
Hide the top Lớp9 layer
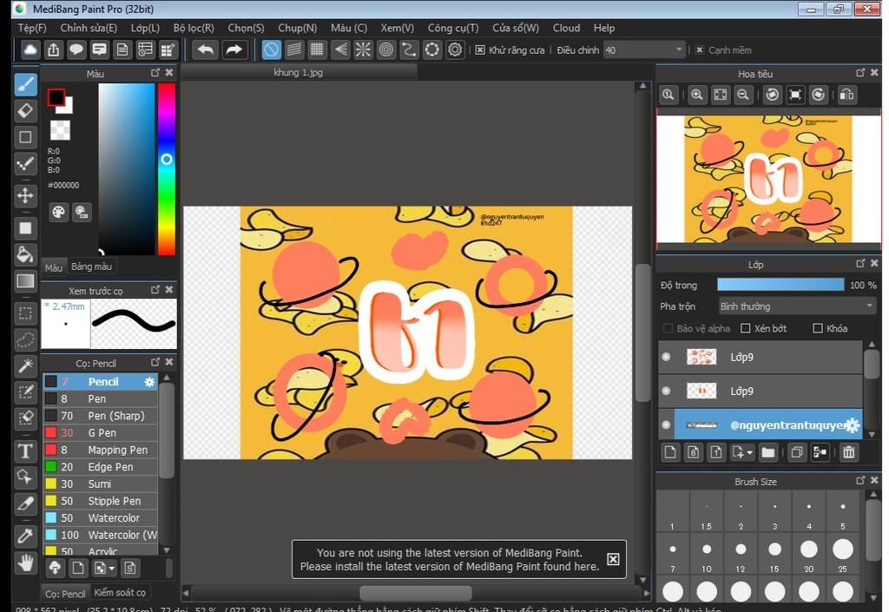666,357
